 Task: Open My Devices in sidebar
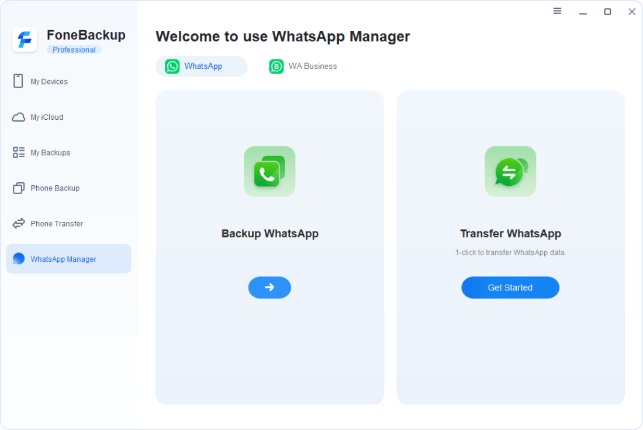pyautogui.click(x=68, y=82)
